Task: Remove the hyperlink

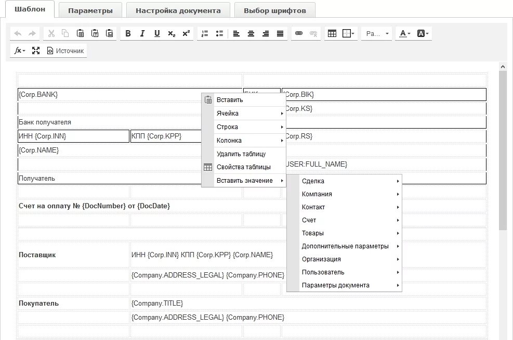Action: point(313,33)
